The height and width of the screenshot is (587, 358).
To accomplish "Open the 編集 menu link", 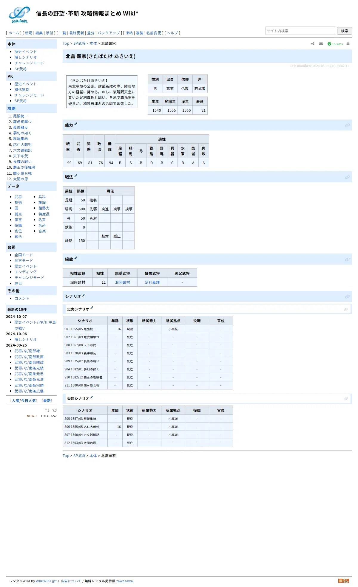I will (39, 33).
